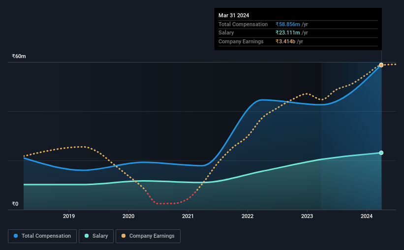The width and height of the screenshot is (404, 250).
Task: Click the orange Company Earnings legend dot
Action: click(x=124, y=236)
